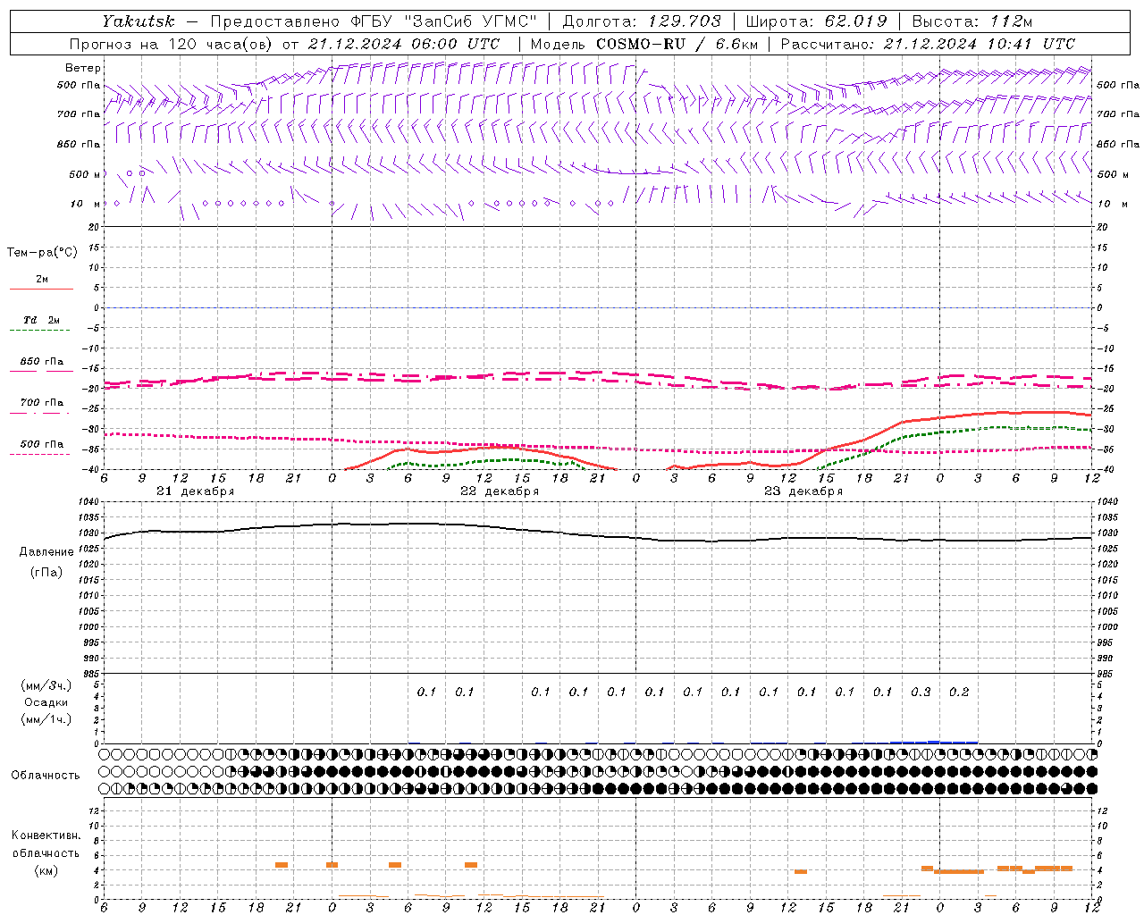Click the 0.3 precipitation amount value
This screenshot has height=915, width=1144.
921,692
